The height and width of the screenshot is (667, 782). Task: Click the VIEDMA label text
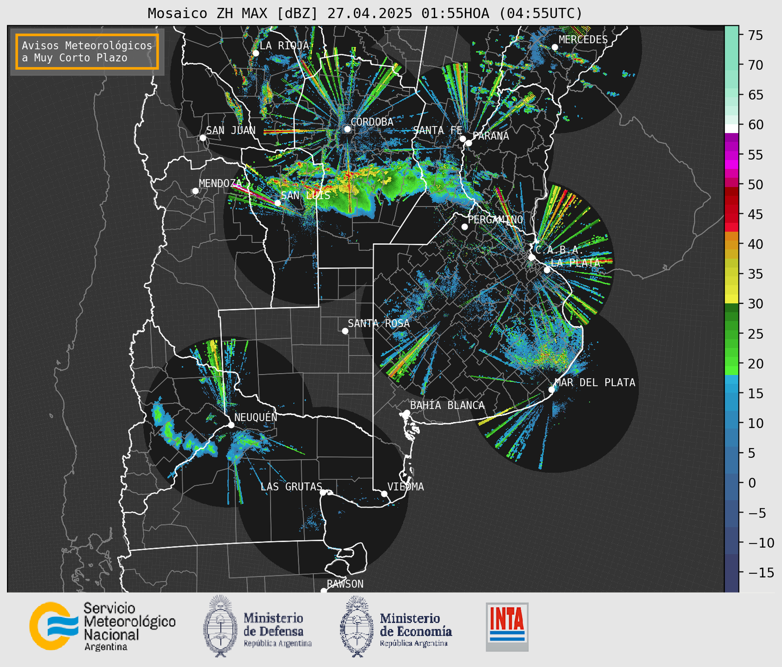point(406,487)
